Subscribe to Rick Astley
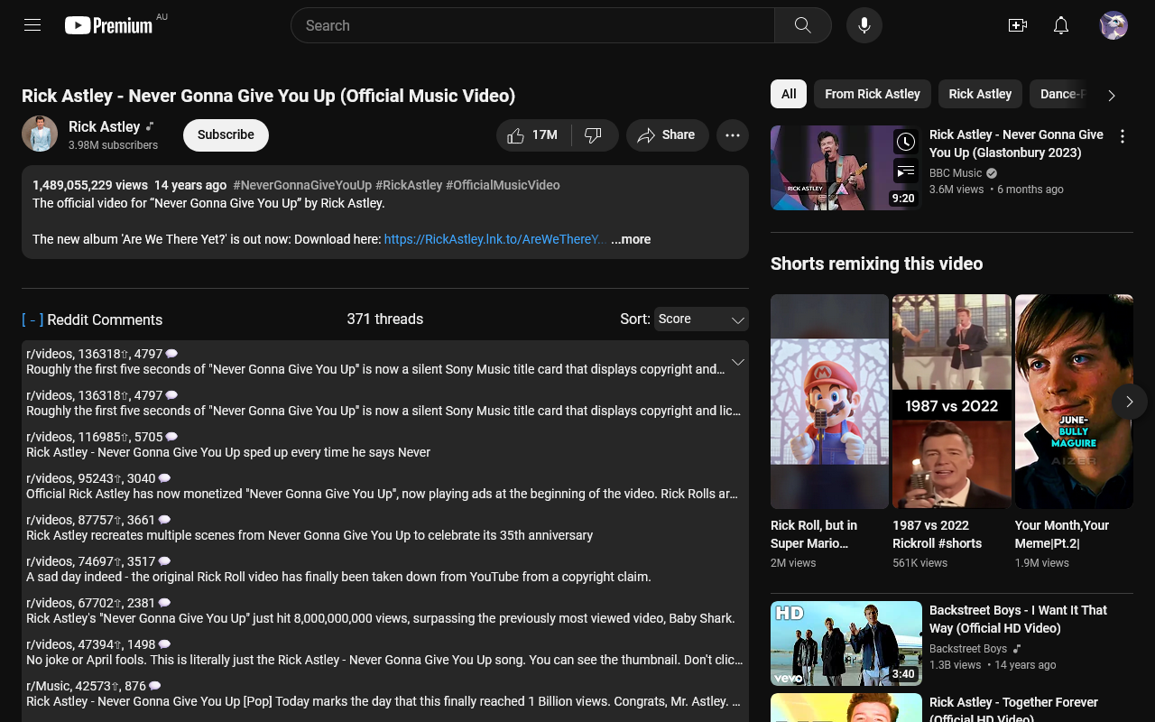Viewport: 1155px width, 722px height. click(226, 134)
